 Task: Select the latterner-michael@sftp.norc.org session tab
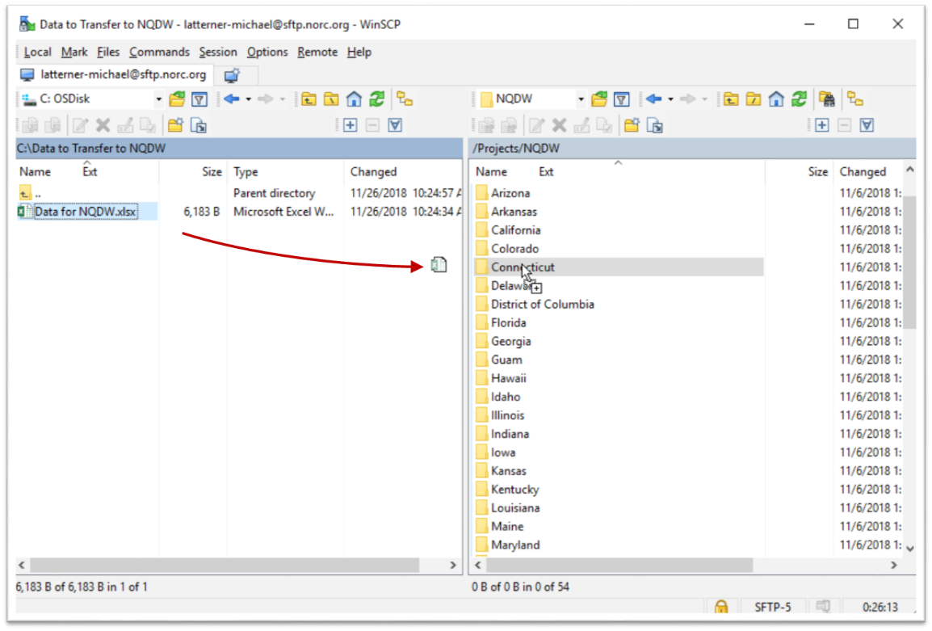(114, 75)
